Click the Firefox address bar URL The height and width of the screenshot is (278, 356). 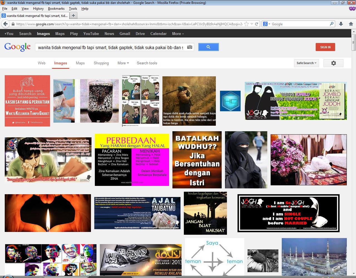129,24
